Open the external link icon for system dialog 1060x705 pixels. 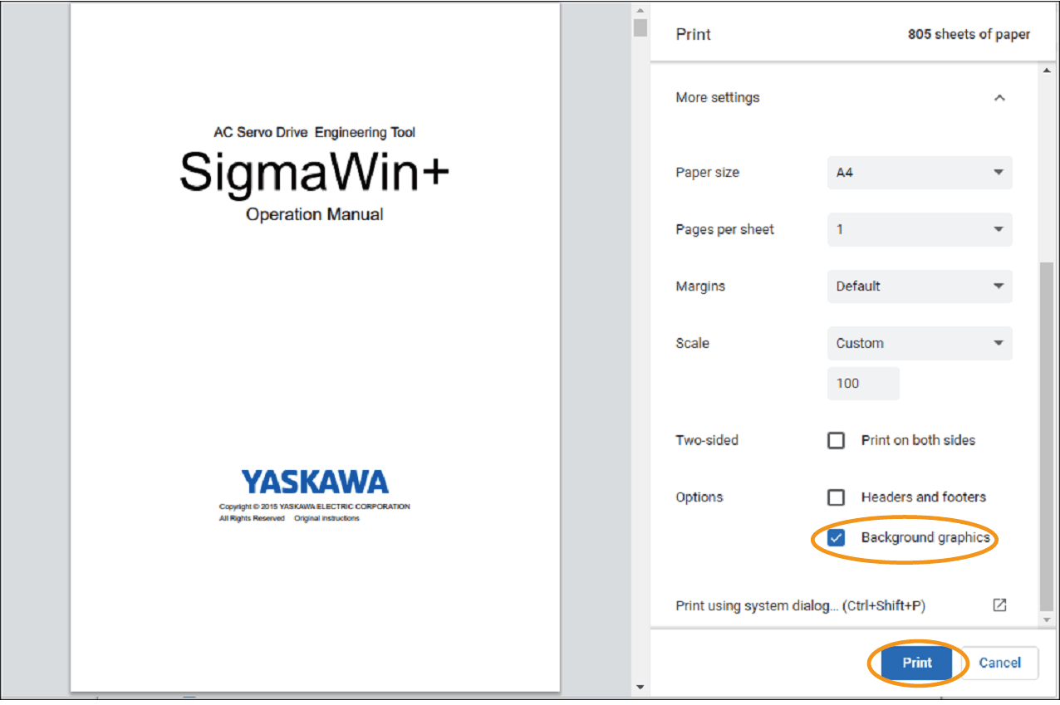coord(999,605)
